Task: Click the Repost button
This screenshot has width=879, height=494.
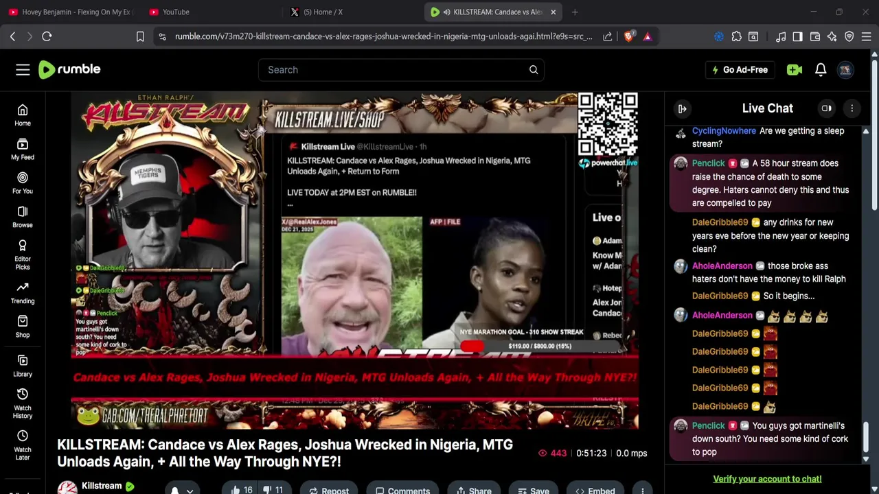Action: coord(329,490)
